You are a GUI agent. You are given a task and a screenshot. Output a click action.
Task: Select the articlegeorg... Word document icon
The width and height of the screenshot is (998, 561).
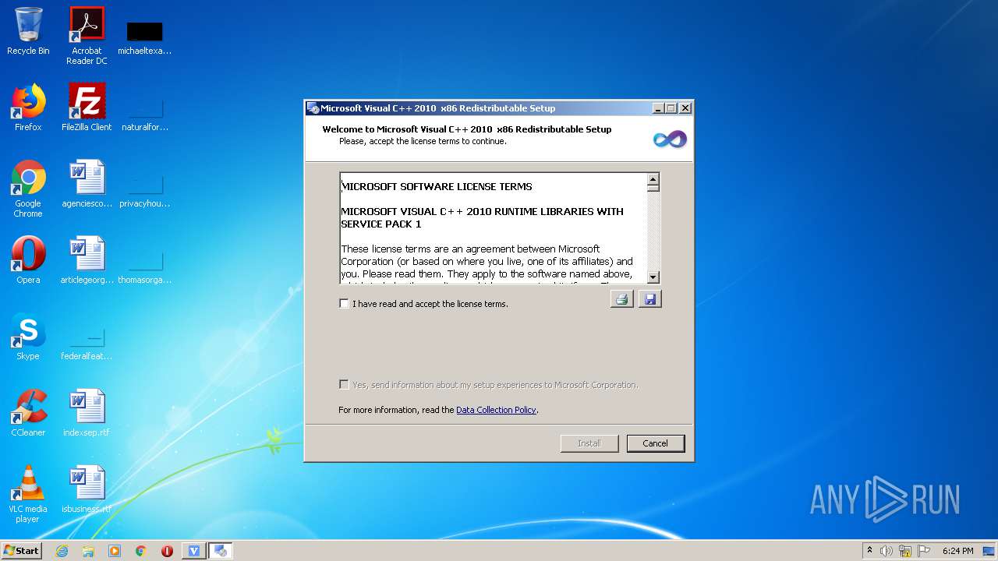coord(87,260)
